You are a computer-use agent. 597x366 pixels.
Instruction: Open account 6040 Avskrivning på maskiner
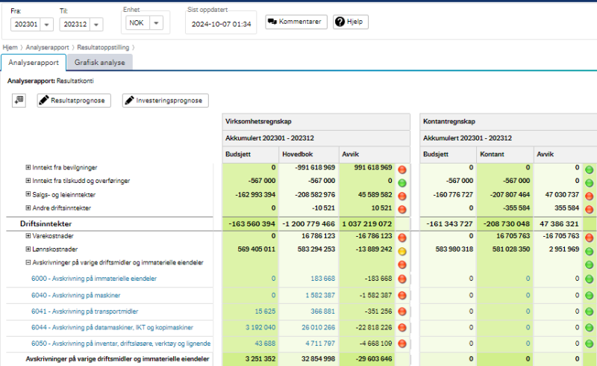(x=76, y=295)
